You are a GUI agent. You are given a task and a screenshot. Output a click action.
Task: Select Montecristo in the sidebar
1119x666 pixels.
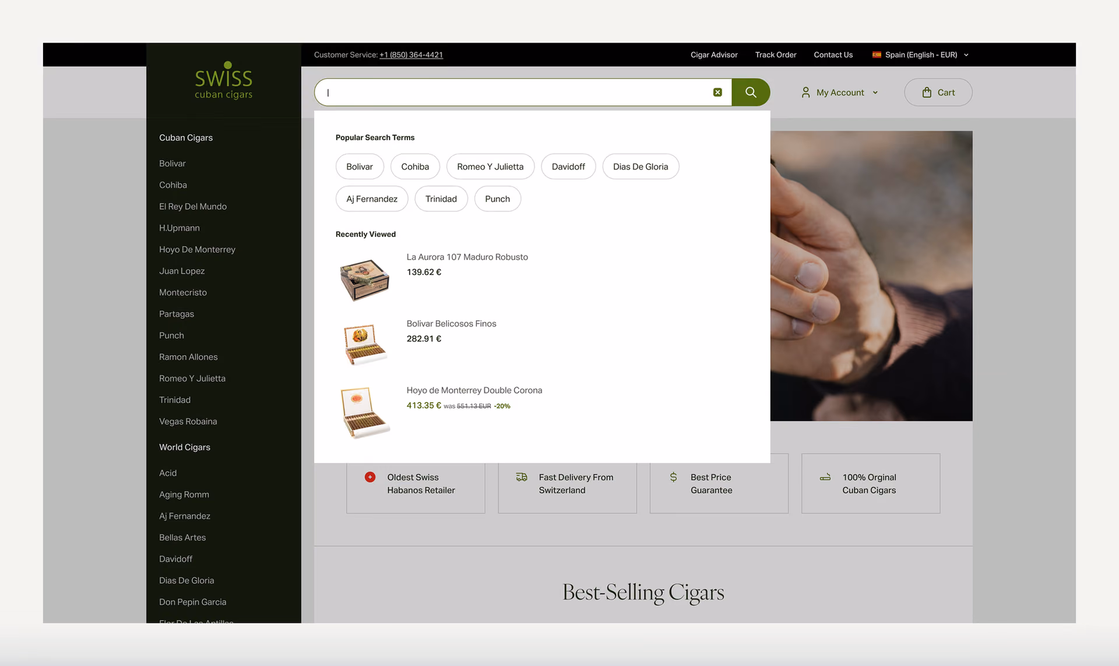(183, 293)
